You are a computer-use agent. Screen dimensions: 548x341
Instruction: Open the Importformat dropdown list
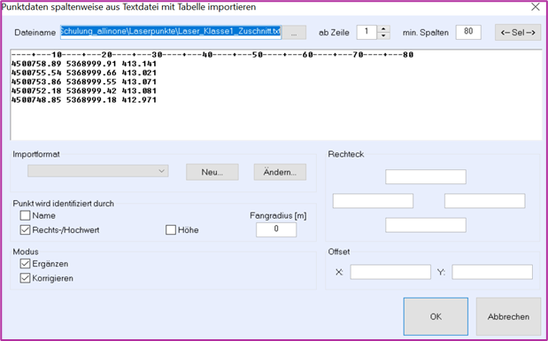(98, 171)
